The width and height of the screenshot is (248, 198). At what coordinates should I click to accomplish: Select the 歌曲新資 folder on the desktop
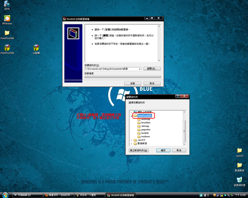coord(239,167)
